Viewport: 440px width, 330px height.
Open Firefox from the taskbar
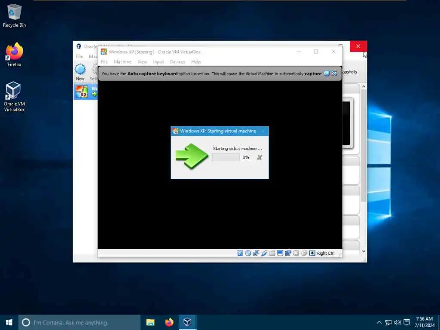(x=169, y=322)
